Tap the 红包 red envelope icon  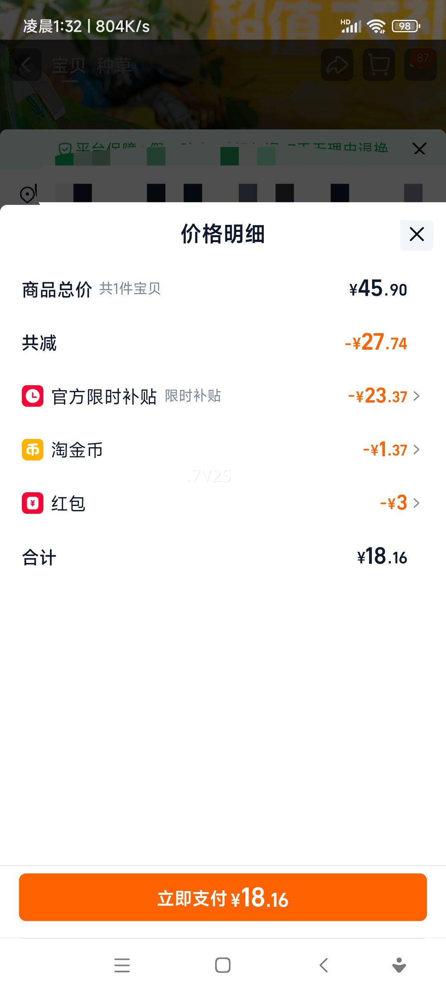click(x=33, y=503)
